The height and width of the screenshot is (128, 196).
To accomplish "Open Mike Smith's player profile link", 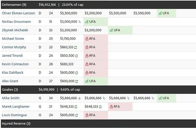I will click(x=10, y=98).
